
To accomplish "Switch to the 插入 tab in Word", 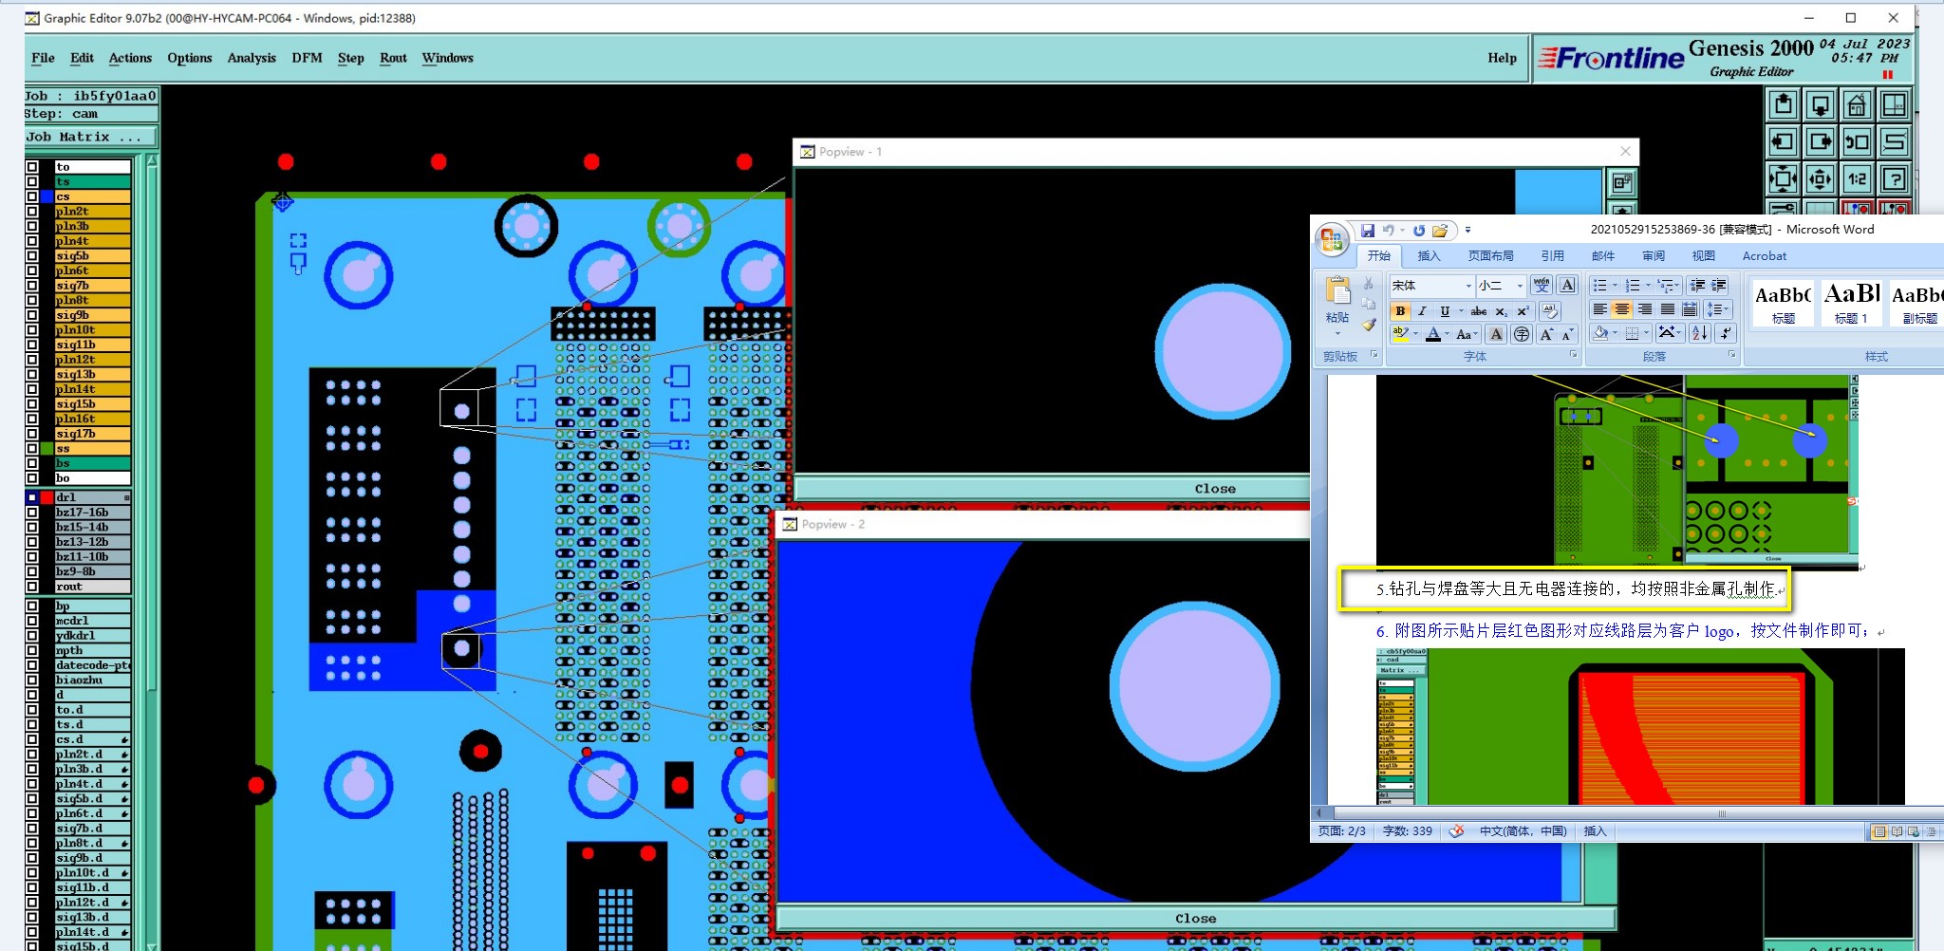I will (1429, 256).
